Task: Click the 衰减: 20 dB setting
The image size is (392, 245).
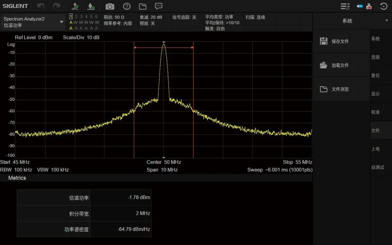Action: point(151,17)
